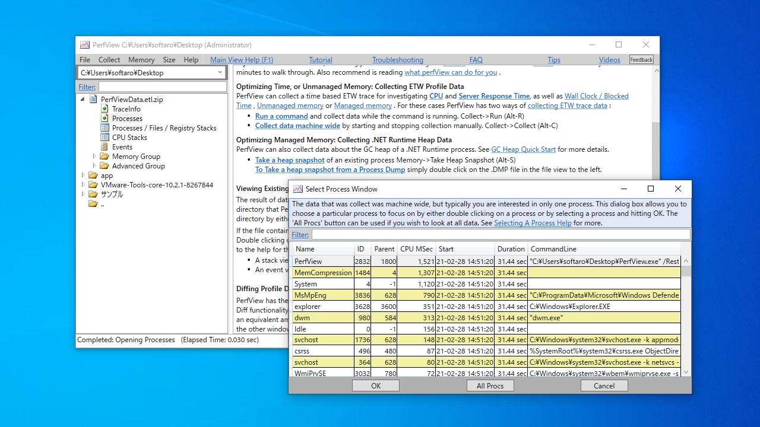
Task: Select the dwm process row
Action: (486, 318)
